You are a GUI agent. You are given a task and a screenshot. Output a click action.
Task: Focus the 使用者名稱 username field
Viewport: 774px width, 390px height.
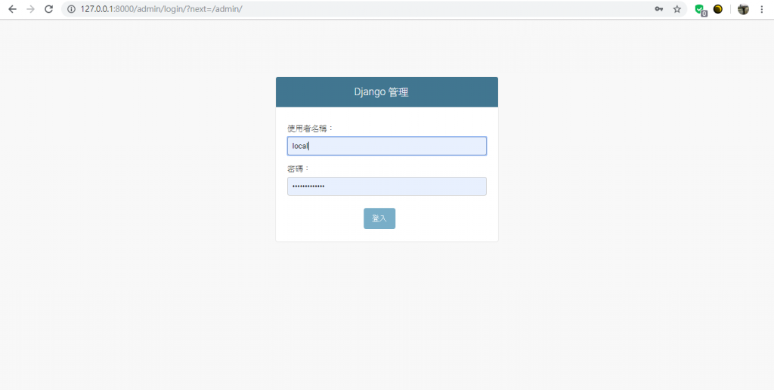386,146
